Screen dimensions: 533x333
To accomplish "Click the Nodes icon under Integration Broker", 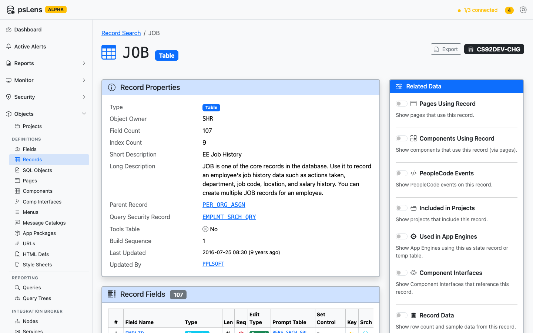I will pyautogui.click(x=17, y=321).
